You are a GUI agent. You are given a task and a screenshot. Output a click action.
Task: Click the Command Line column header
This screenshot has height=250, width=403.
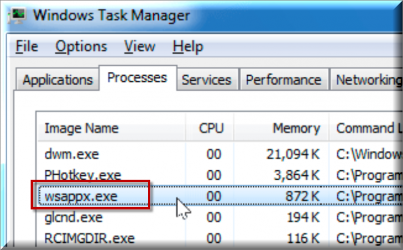(x=366, y=128)
